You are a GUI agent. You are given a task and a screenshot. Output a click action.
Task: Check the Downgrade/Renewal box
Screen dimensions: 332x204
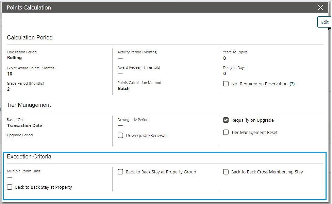tap(120, 135)
